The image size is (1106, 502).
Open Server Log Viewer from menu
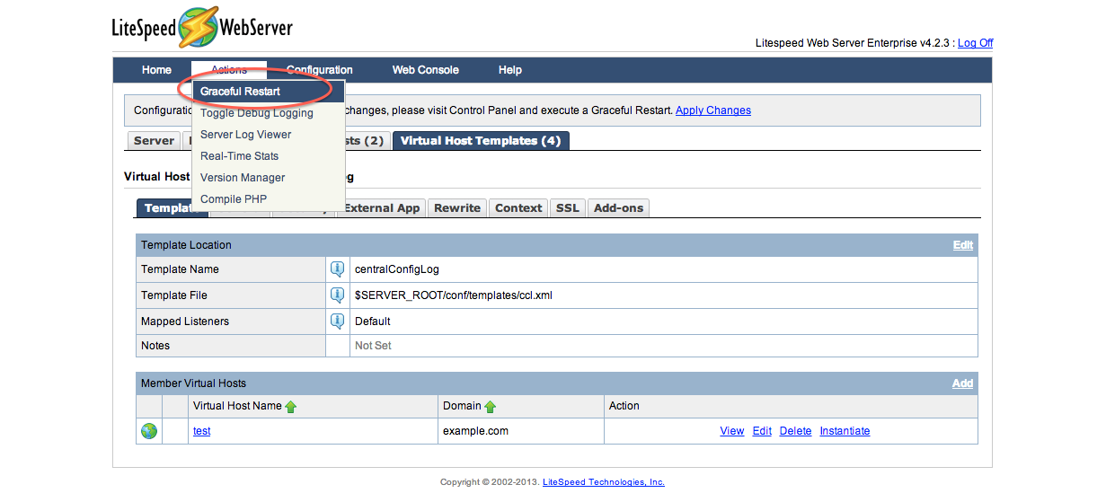coord(269,135)
